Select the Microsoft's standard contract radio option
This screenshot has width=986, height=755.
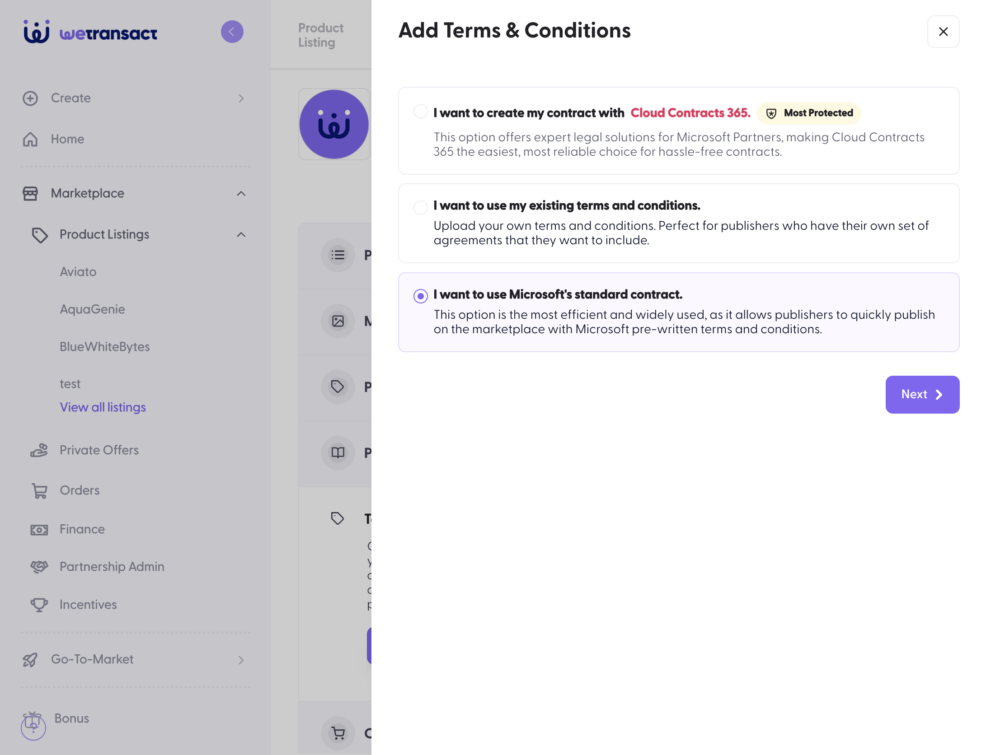point(421,296)
